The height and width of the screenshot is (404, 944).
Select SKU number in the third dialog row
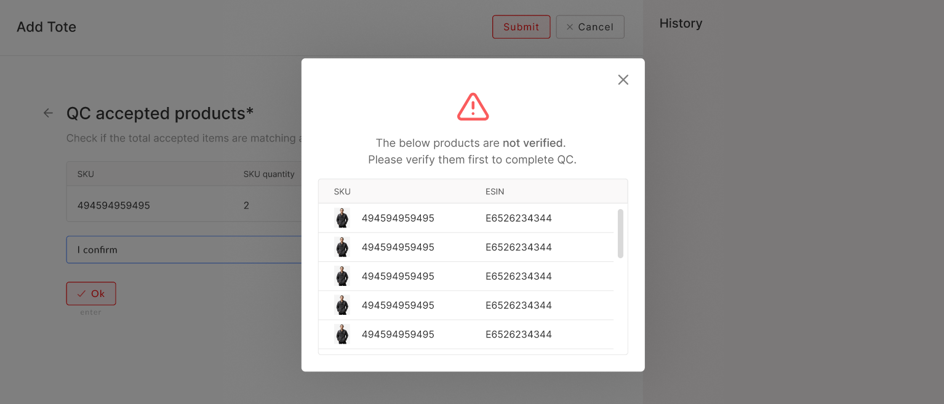coord(398,276)
